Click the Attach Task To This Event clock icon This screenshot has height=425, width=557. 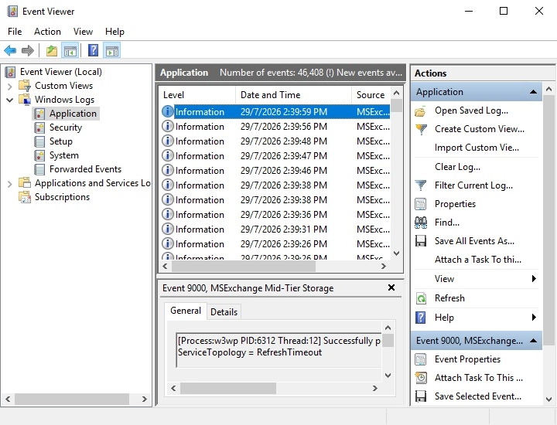(x=421, y=378)
